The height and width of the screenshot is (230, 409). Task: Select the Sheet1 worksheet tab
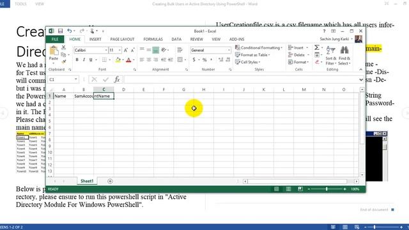point(87,181)
